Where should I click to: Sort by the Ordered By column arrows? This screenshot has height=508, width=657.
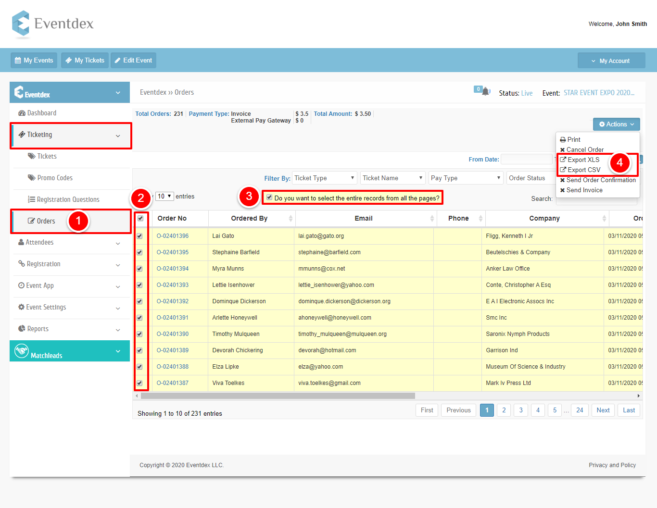click(x=291, y=219)
